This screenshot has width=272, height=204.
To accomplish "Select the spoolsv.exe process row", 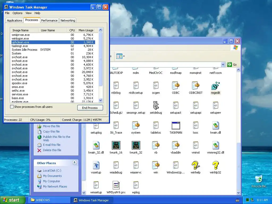I will click(53, 83).
